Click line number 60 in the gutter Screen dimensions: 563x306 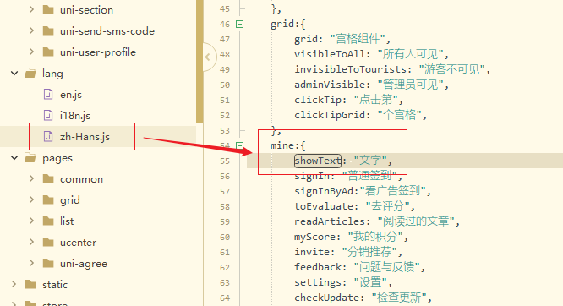pyautogui.click(x=225, y=237)
